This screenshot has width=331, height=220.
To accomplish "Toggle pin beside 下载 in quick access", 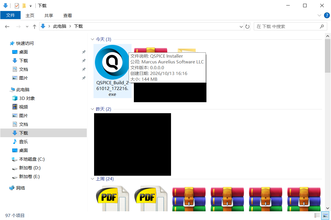I will [84, 60].
